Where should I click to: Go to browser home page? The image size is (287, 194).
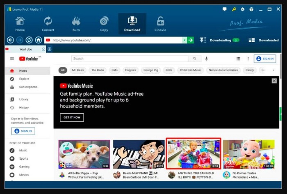coord(39,40)
